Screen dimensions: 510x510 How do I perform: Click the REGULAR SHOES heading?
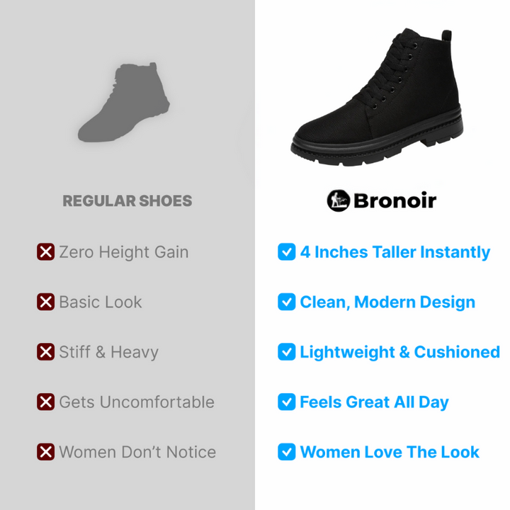click(127, 201)
